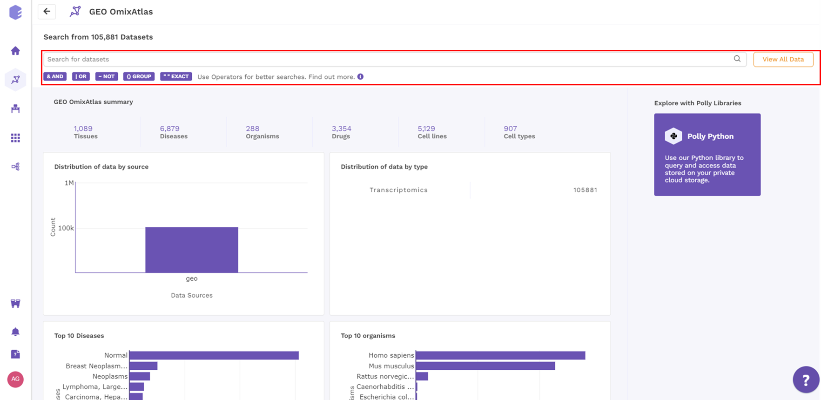
Task: Click the search magnifier icon
Action: 737,59
